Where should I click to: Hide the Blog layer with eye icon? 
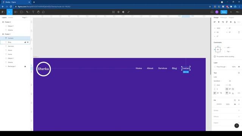(28, 42)
